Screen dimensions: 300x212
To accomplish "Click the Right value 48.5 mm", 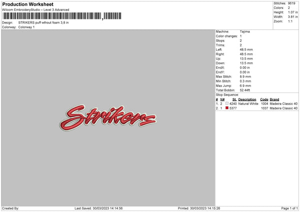I will (x=246, y=54).
